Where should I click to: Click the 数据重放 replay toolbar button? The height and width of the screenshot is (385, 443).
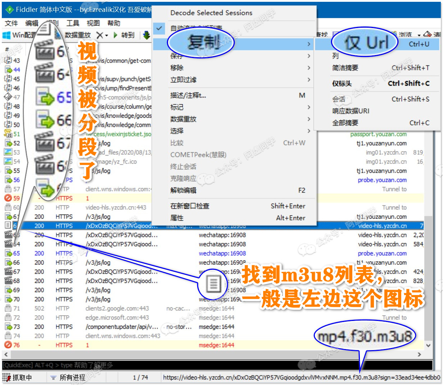(x=77, y=35)
